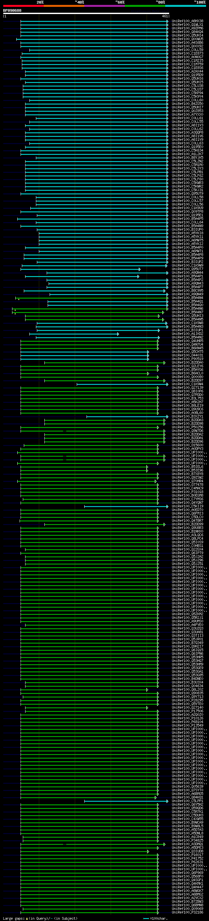Select the UniRef100_A3DM01 label

pyautogui.click(x=187, y=845)
